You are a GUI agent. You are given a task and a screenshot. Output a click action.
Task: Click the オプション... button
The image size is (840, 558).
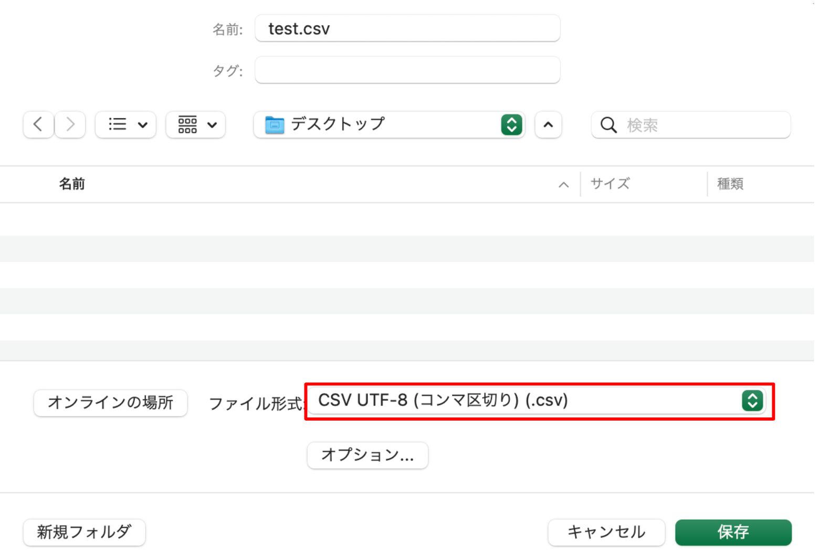point(367,455)
